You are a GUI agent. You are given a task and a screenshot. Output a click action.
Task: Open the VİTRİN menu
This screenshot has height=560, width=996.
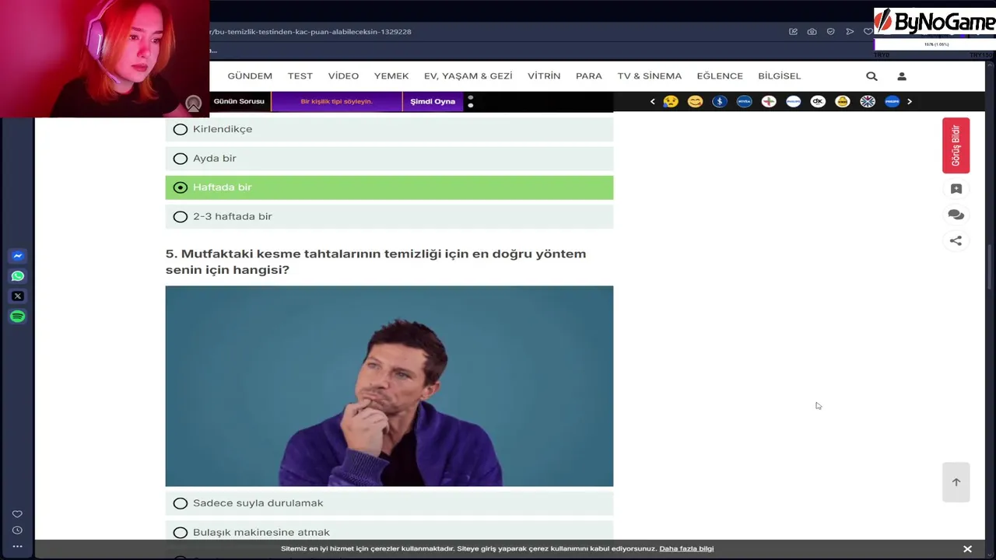tap(544, 76)
